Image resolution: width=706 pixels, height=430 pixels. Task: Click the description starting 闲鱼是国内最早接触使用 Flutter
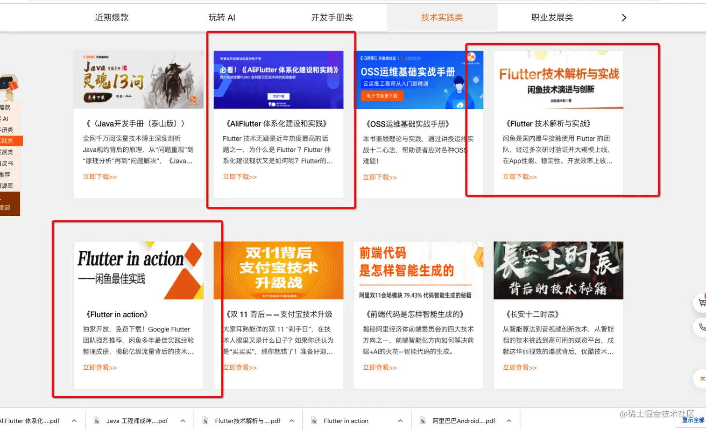[558, 150]
